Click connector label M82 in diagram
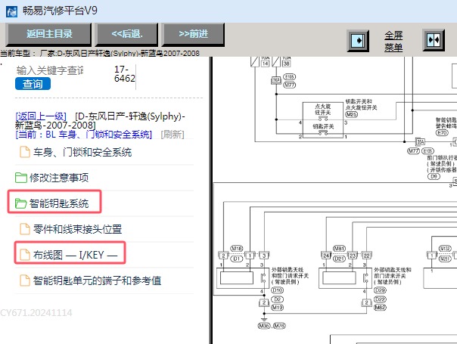 (380, 307)
